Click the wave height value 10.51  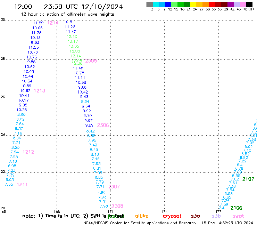point(69,22)
